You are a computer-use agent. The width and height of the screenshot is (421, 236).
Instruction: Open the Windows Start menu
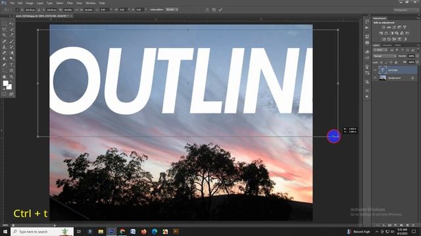click(x=5, y=231)
